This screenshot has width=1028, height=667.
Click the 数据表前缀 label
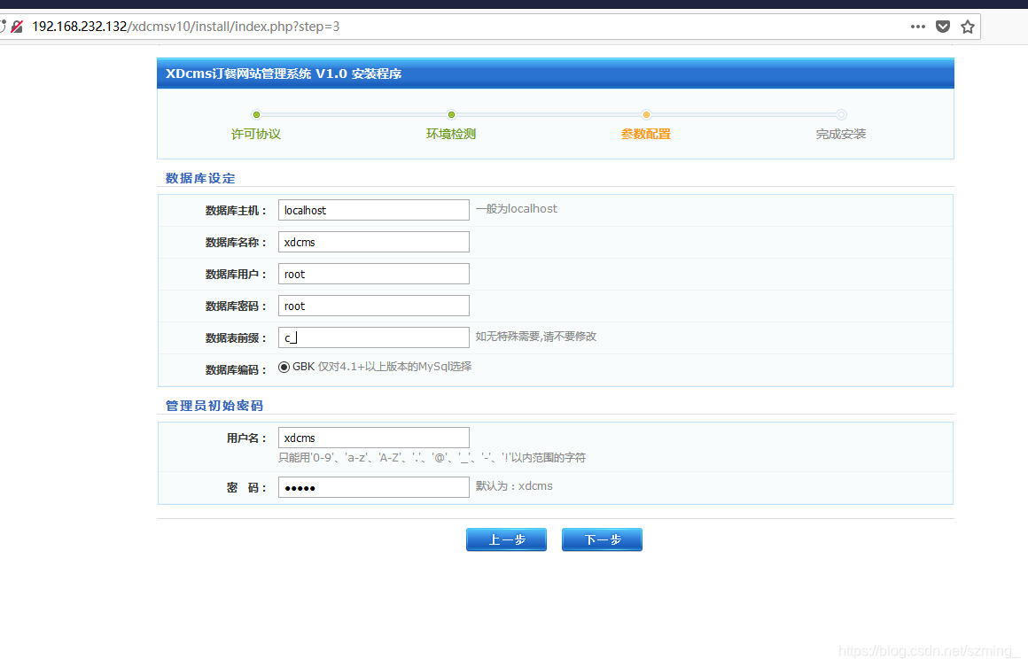[236, 338]
